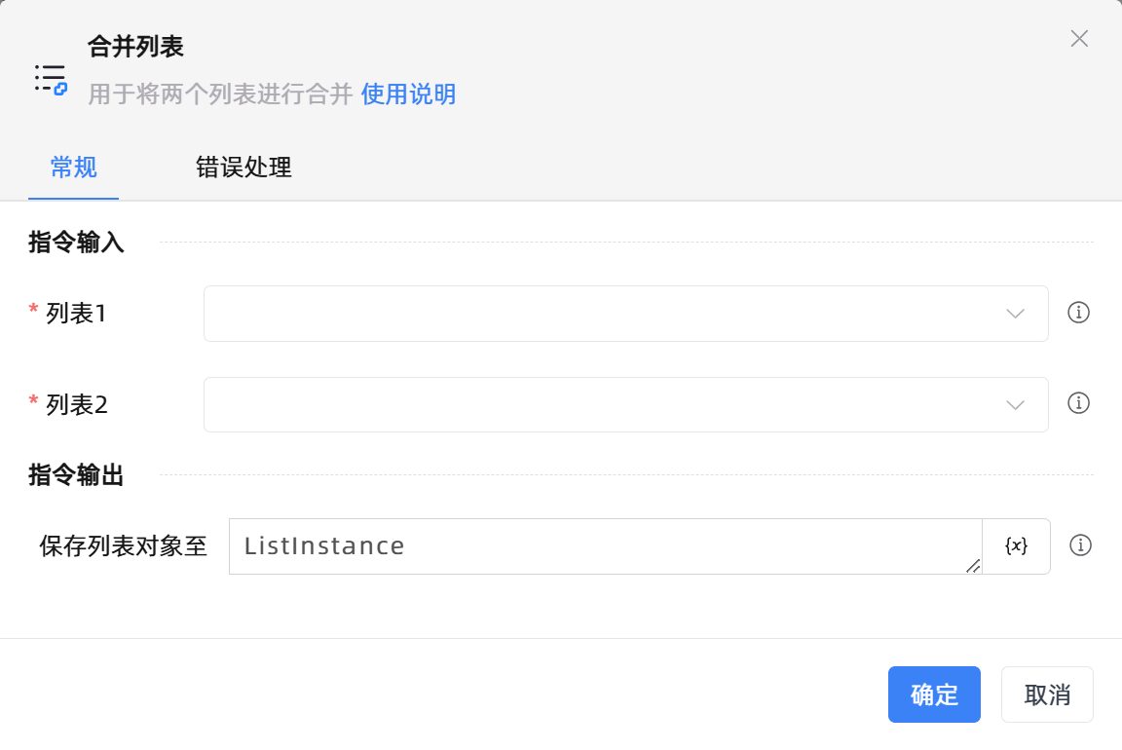
Task: Click the info icon beside 列表1
Action: [1078, 313]
